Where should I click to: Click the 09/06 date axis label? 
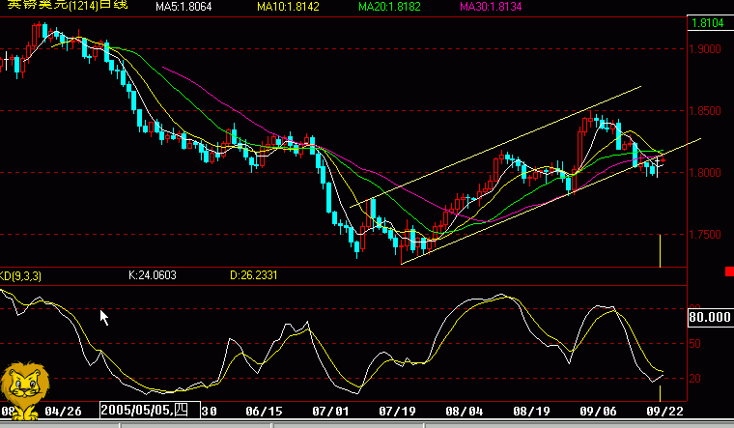[598, 412]
